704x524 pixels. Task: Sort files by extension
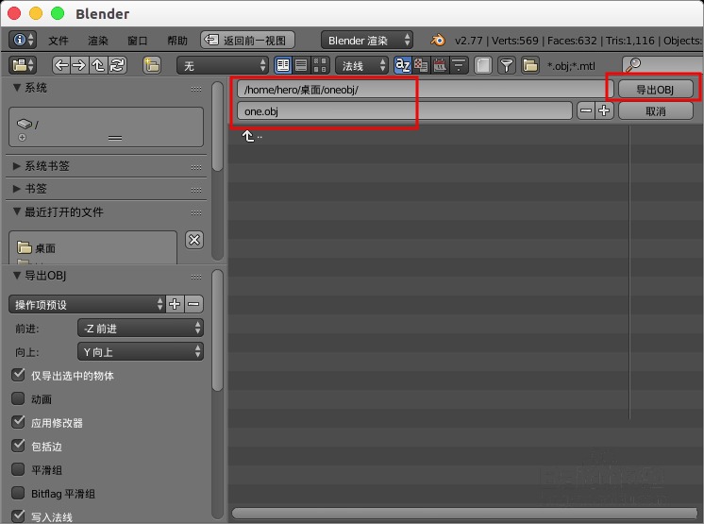[x=421, y=65]
